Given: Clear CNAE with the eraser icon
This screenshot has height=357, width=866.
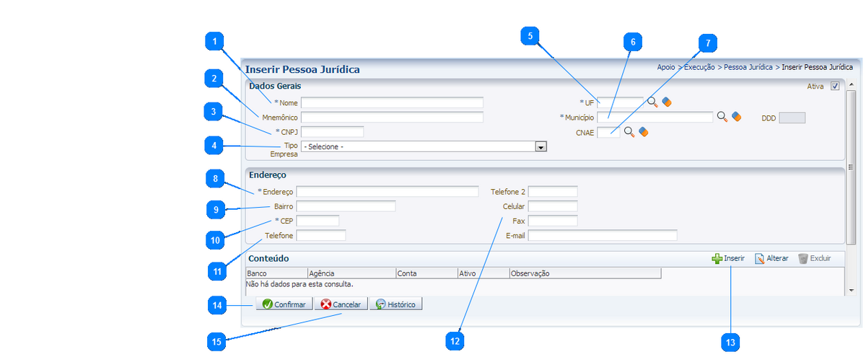Looking at the screenshot, I should (x=644, y=131).
